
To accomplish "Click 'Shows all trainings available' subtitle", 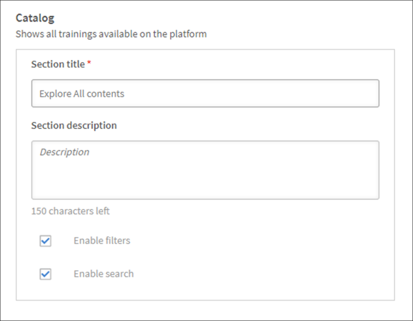I will pos(111,34).
